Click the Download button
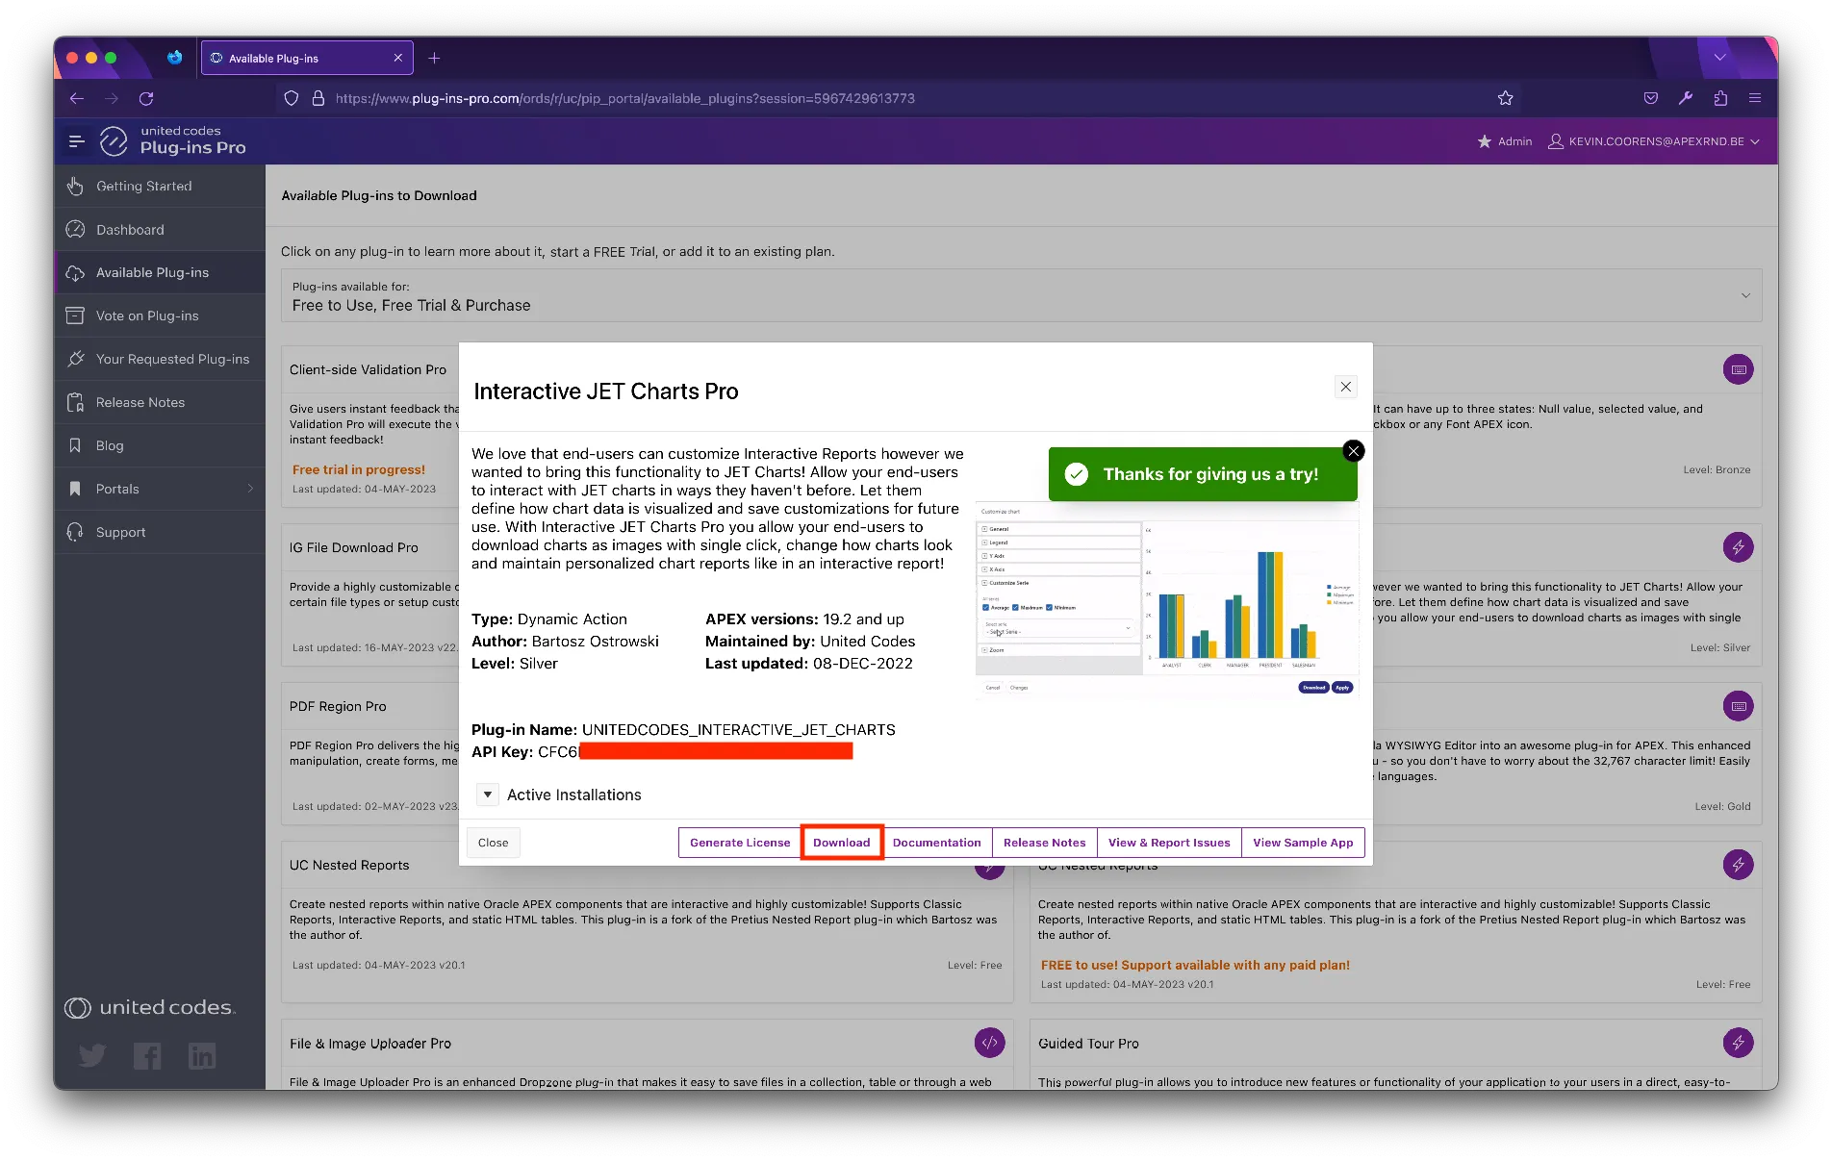Image resolution: width=1832 pixels, height=1161 pixels. pyautogui.click(x=842, y=843)
